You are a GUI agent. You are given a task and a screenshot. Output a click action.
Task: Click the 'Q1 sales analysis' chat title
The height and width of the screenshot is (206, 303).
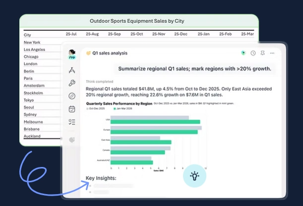(x=110, y=53)
